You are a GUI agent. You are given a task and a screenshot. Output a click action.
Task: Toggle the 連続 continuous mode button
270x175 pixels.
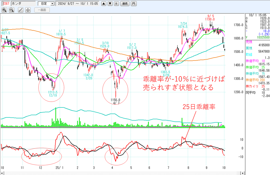click(124, 4)
